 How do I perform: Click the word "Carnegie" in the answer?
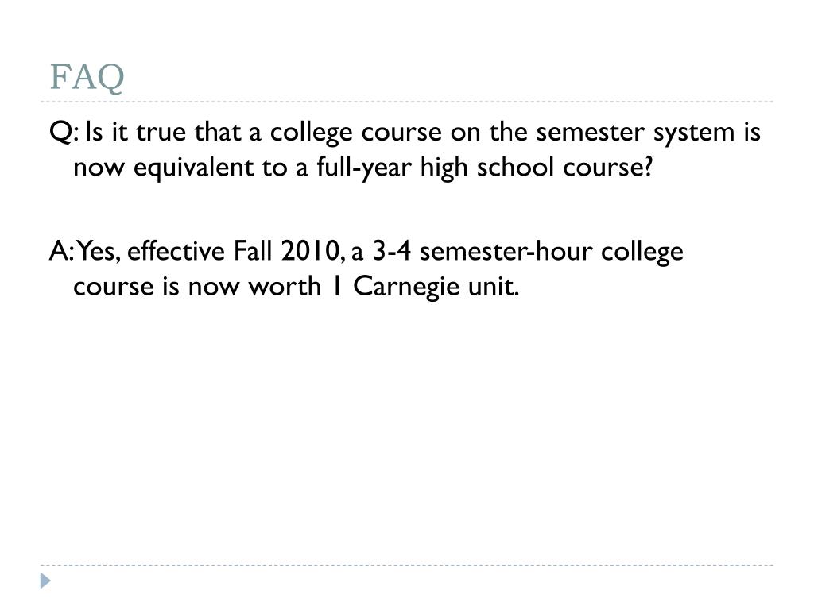pos(406,288)
